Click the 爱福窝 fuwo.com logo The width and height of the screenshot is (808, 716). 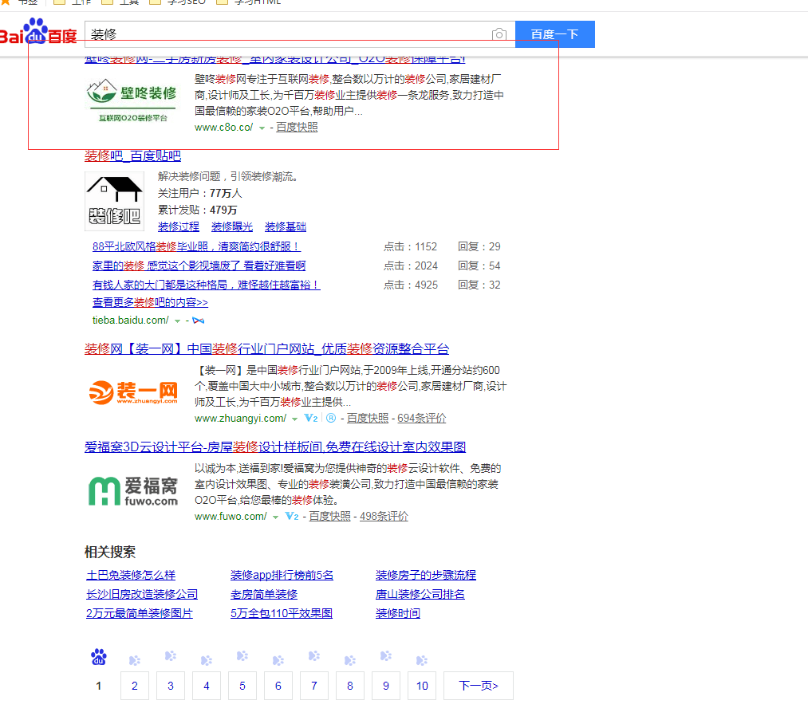(133, 491)
